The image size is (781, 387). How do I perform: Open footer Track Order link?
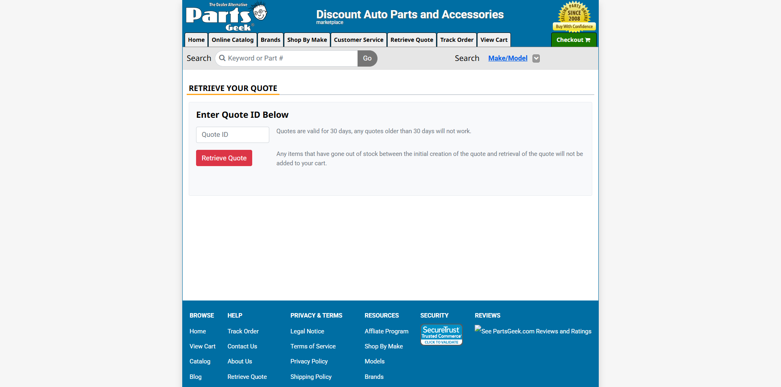pos(243,331)
